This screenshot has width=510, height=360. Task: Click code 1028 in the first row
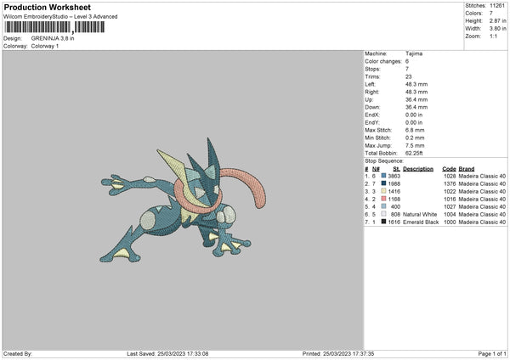click(450, 176)
